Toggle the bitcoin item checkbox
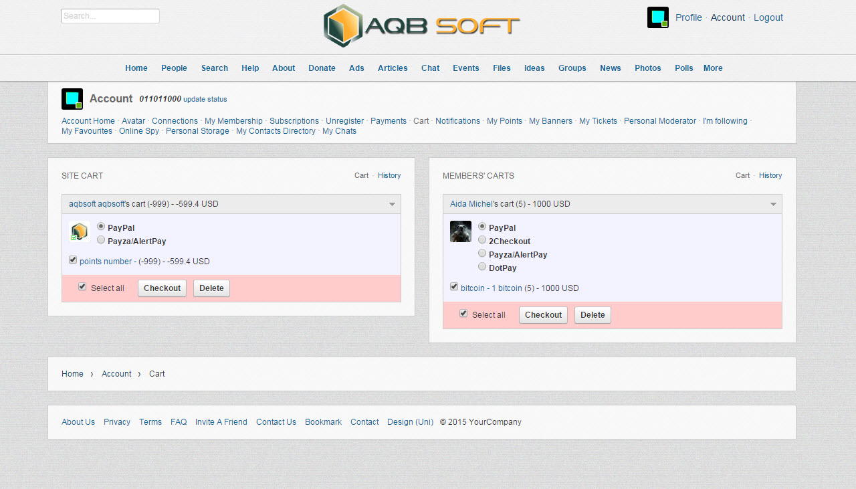 click(454, 287)
